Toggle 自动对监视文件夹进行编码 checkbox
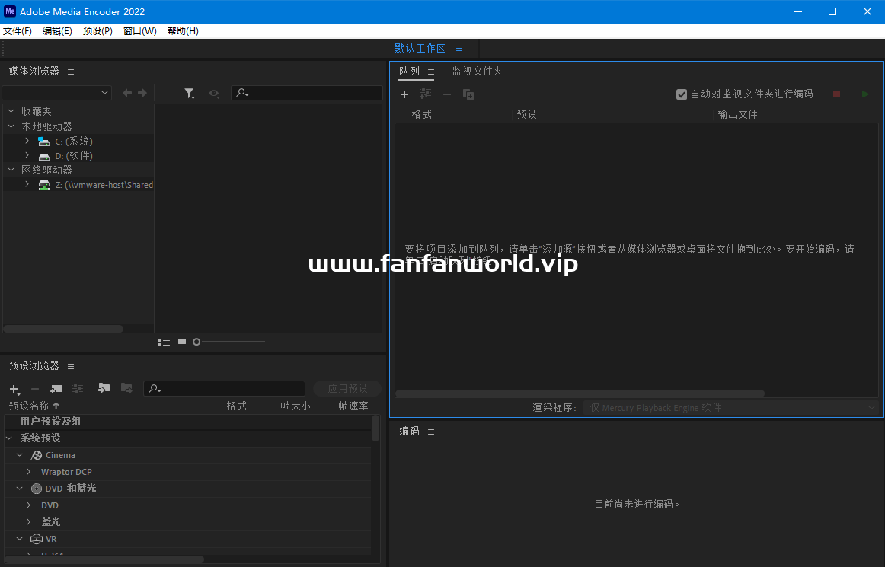Image resolution: width=885 pixels, height=567 pixels. click(681, 94)
